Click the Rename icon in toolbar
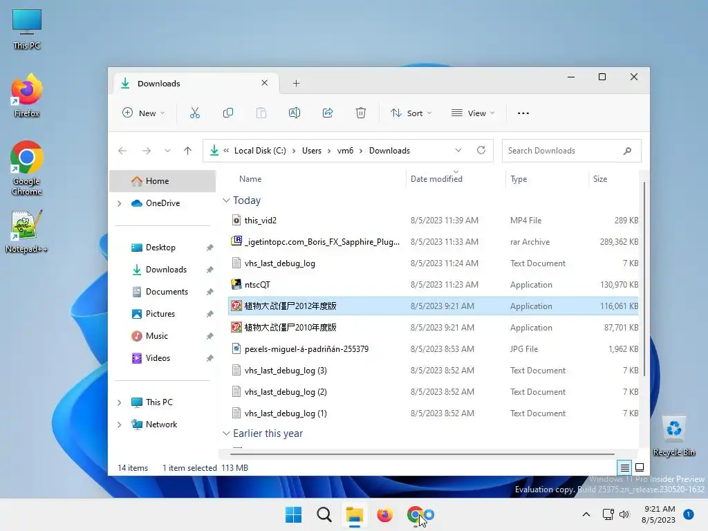 click(295, 113)
